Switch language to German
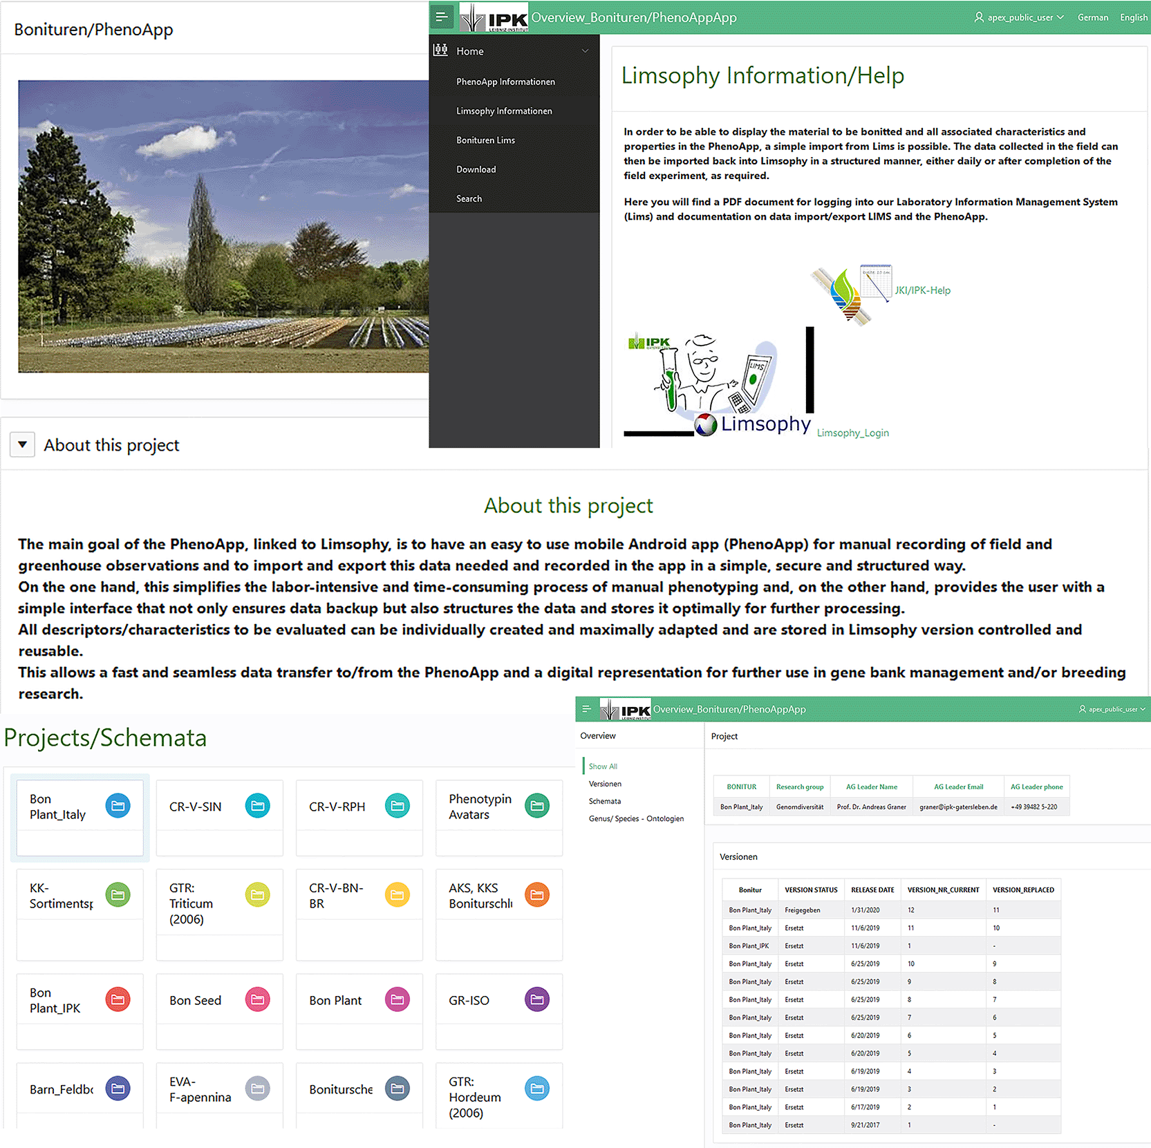Screen dimensions: 1151x1148 pos(1092,18)
